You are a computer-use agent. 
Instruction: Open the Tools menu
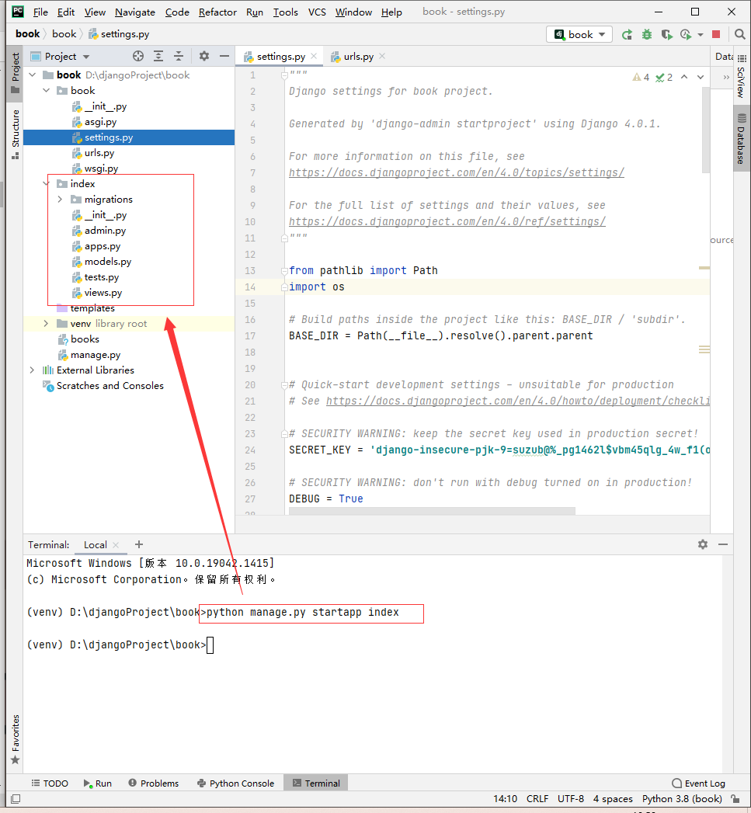click(x=285, y=12)
